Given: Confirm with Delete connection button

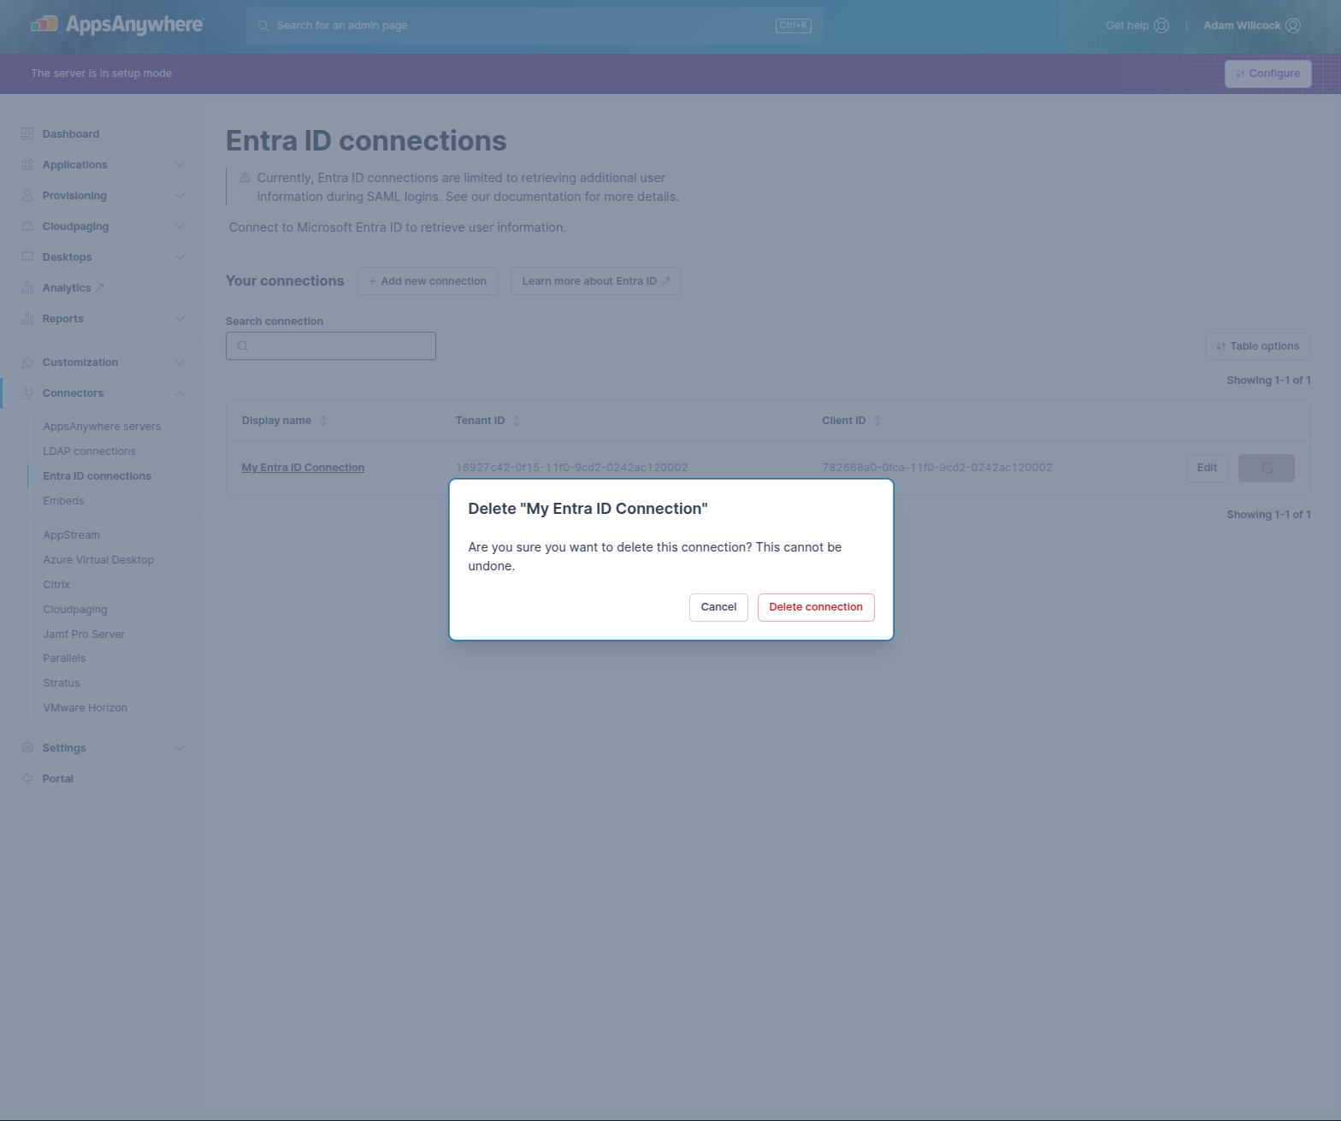Looking at the screenshot, I should coord(815,607).
